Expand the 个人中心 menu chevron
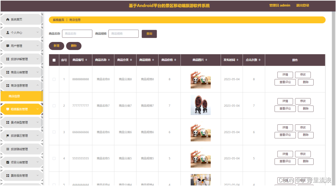Image resolution: width=336 pixels, height=186 pixels. pos(37,32)
